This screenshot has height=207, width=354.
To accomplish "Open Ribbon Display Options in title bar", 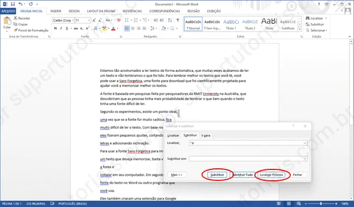I will pyautogui.click(x=327, y=4).
